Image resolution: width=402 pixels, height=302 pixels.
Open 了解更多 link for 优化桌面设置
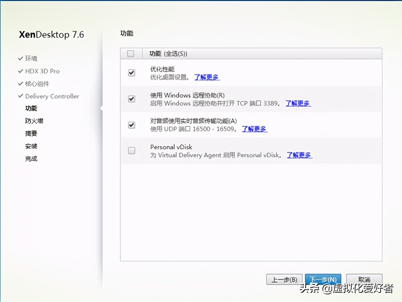click(207, 77)
